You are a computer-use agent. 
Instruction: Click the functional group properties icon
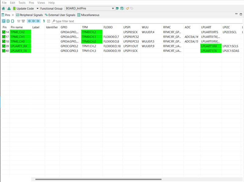coord(122,9)
